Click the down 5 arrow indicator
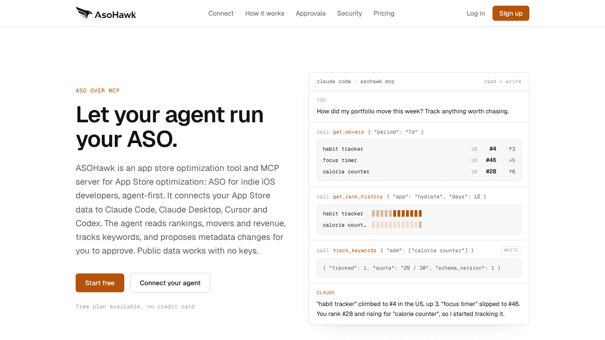 (x=512, y=160)
